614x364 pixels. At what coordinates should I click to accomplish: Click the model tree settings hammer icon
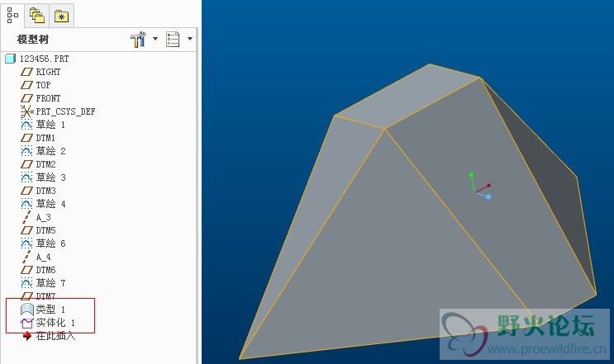[x=138, y=39]
